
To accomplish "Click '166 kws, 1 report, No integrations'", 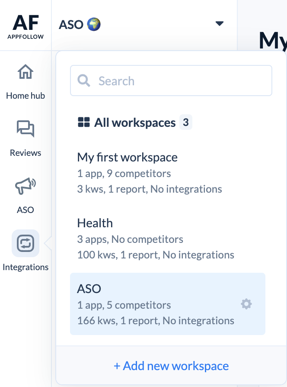I will (156, 321).
